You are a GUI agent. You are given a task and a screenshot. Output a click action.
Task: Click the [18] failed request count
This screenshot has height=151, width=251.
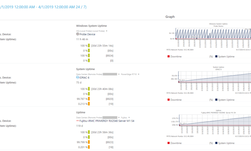click(x=111, y=147)
